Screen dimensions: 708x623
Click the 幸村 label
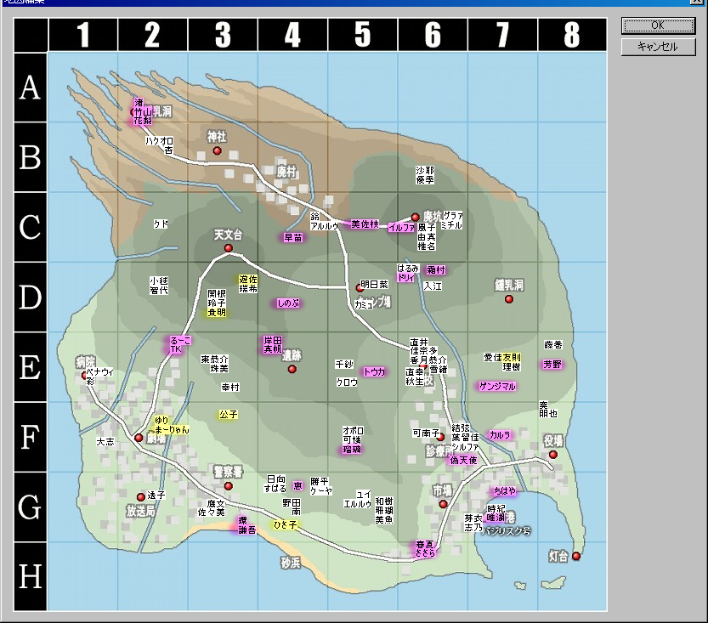230,388
